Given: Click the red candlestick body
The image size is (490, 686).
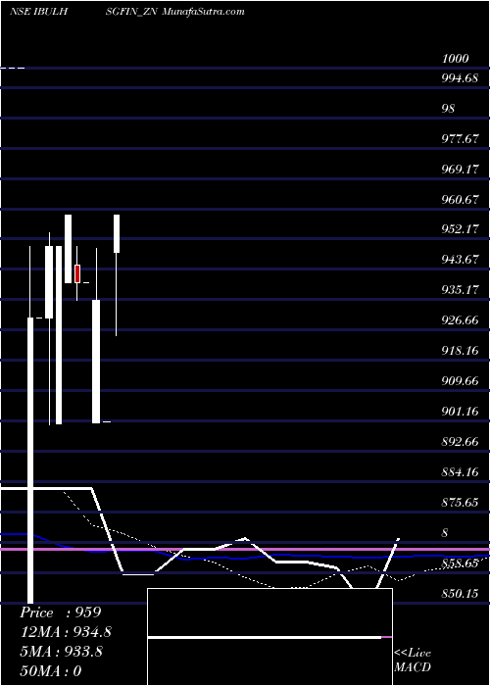Looking at the screenshot, I should tap(77, 273).
